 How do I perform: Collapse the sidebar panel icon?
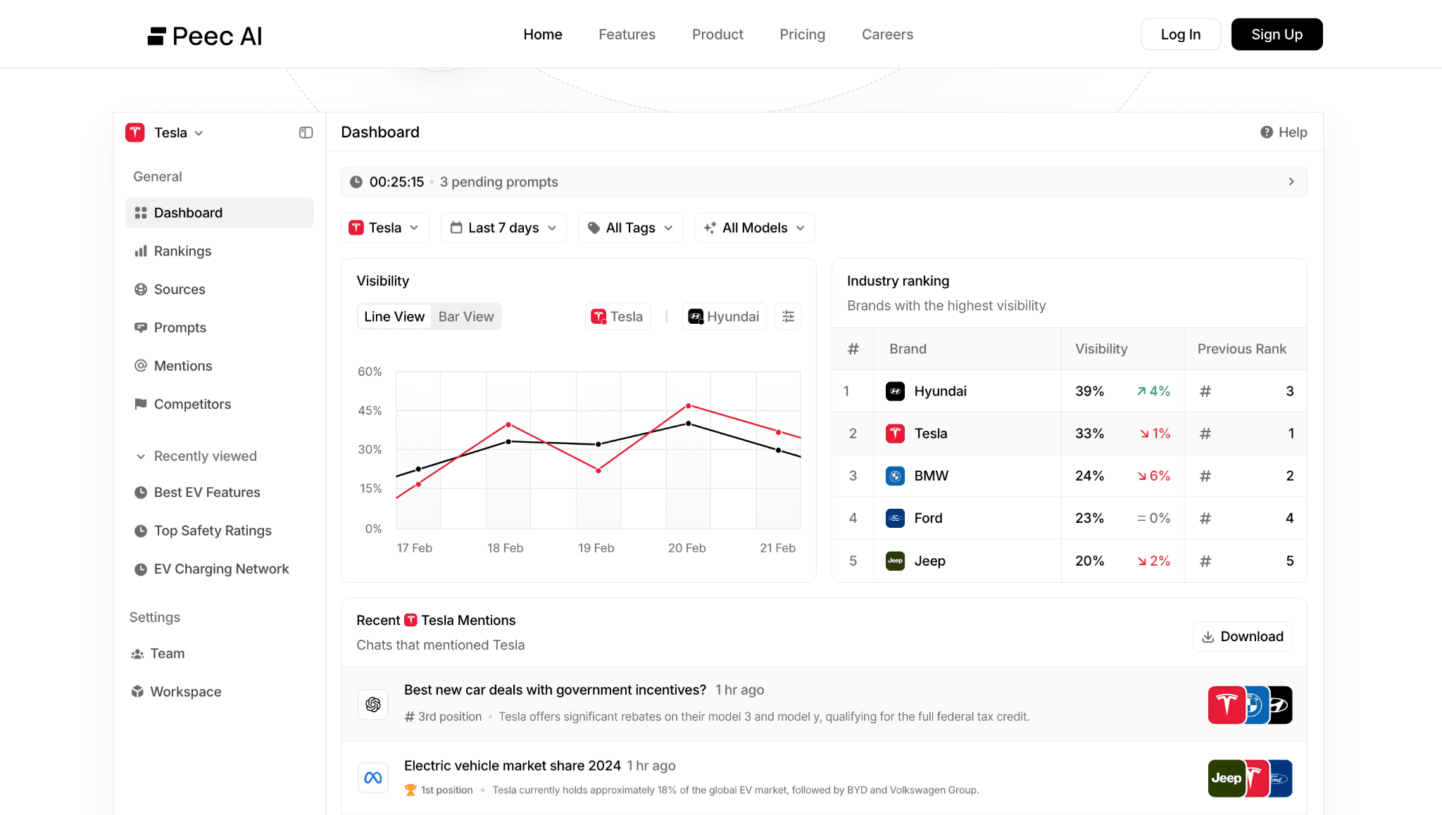click(x=306, y=133)
